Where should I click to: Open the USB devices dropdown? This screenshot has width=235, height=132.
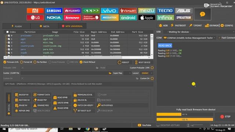coord(199,32)
